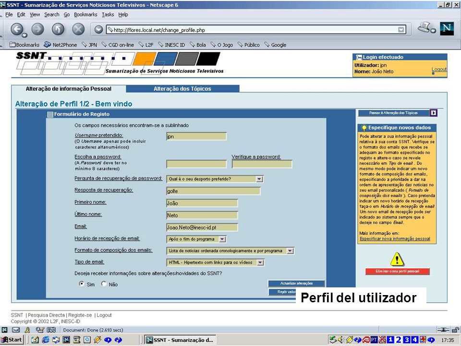Open the Edit menu

(x=21, y=14)
